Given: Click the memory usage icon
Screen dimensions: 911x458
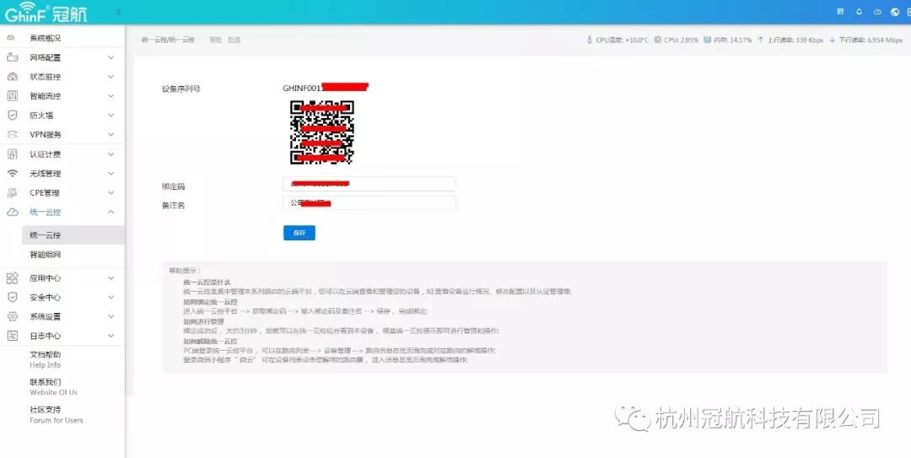Looking at the screenshot, I should pos(707,40).
